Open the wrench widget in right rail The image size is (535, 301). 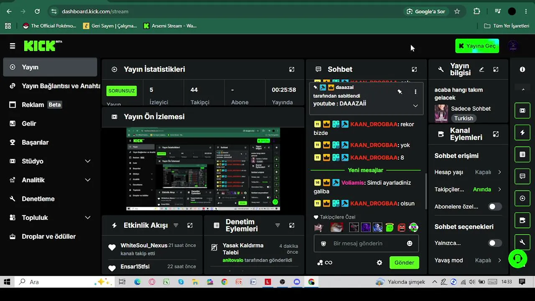tap(522, 242)
